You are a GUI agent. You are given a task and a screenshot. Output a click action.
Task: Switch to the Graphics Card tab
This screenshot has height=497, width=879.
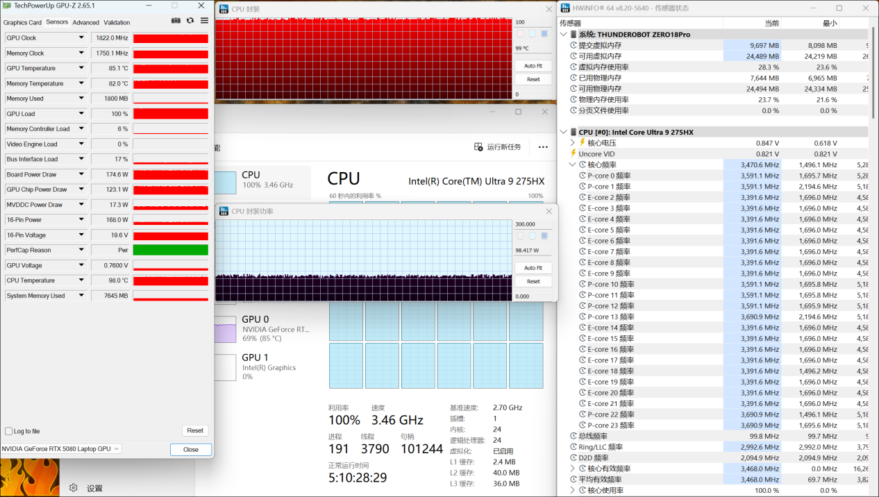(22, 22)
